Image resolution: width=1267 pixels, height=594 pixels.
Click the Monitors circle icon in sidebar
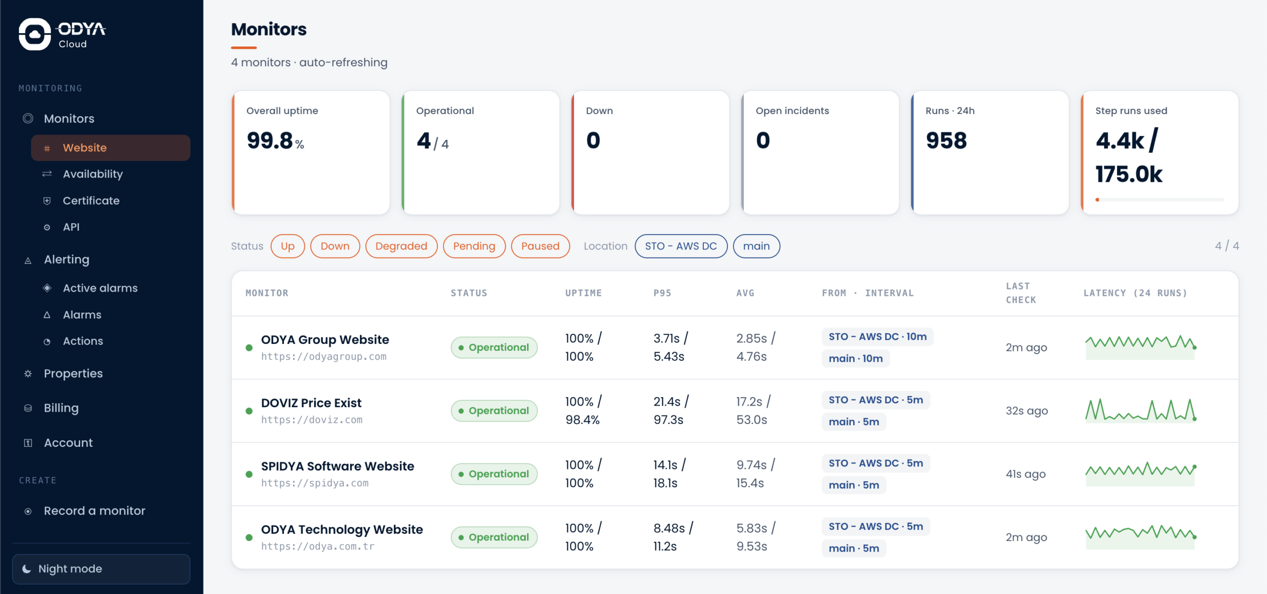tap(28, 119)
